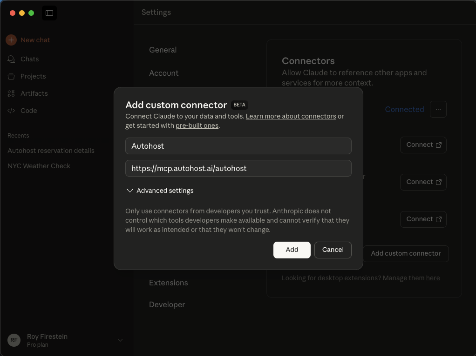Screen dimensions: 476x356
Task: Expand Advanced settings in the dialog
Action: point(160,191)
